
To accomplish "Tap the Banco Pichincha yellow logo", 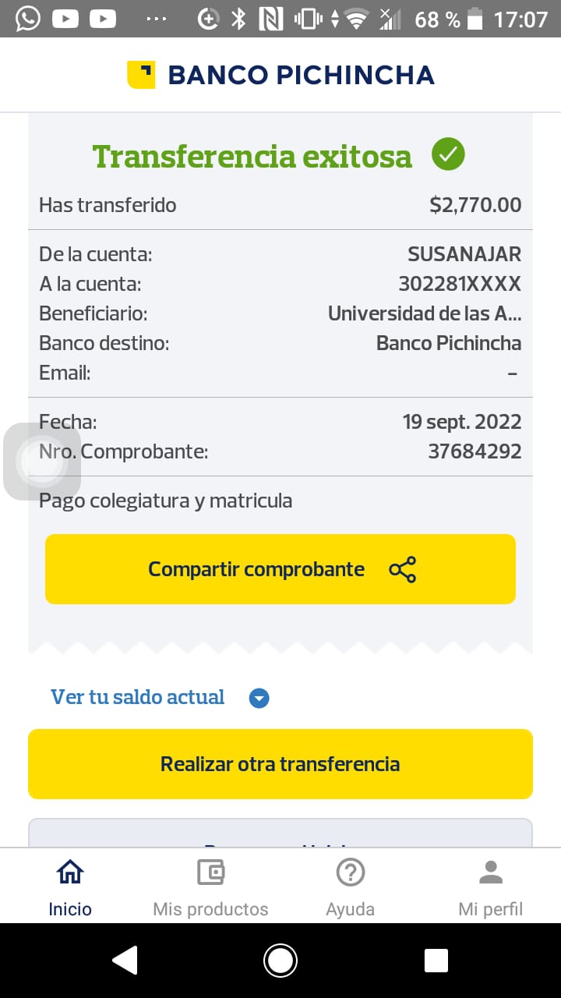I will (x=141, y=75).
